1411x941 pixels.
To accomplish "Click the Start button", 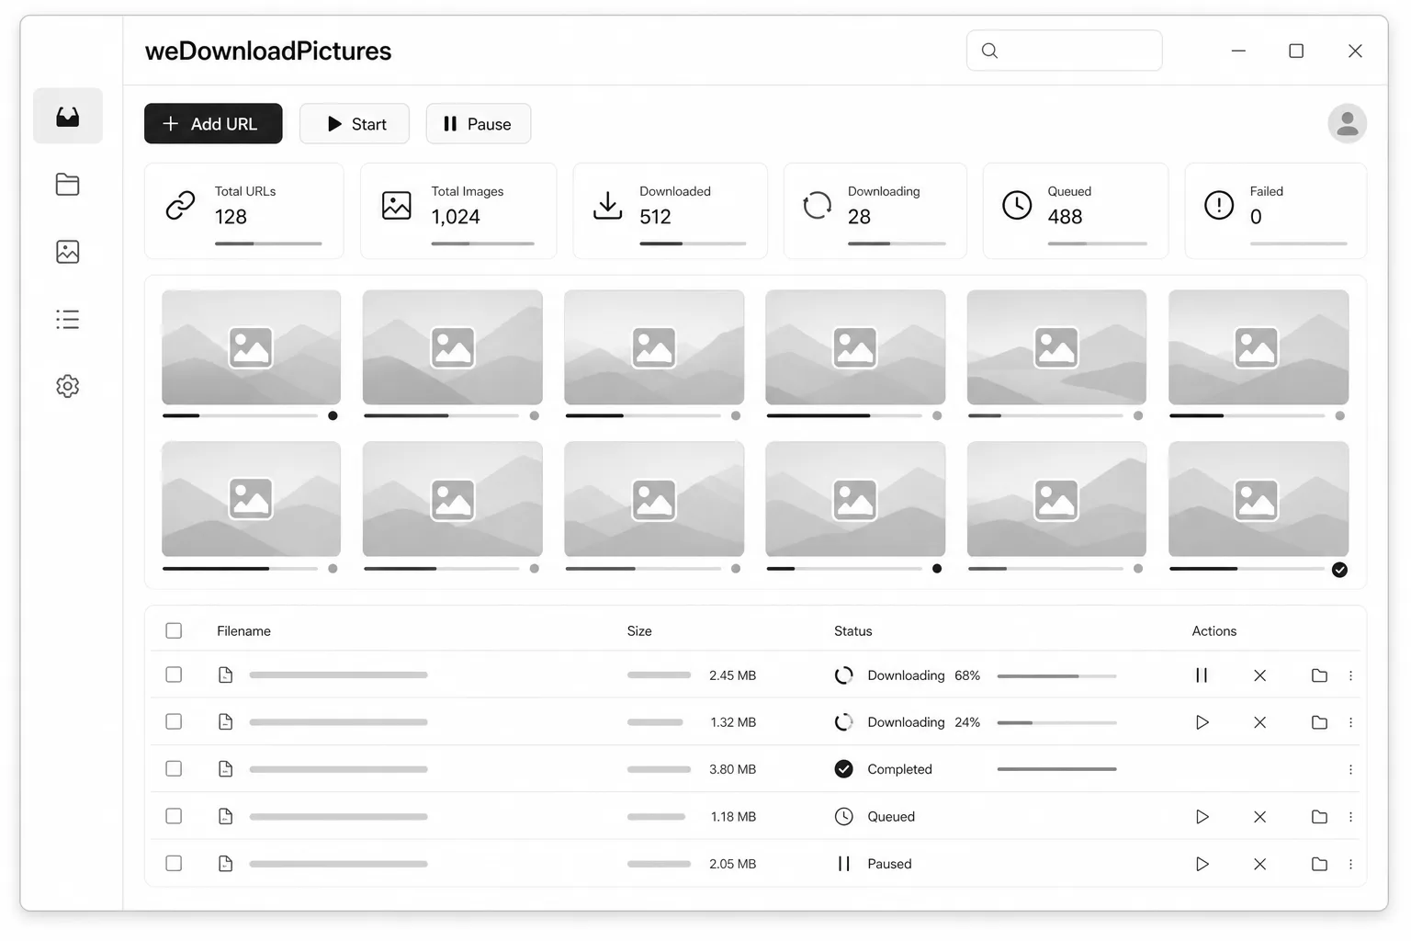I will (x=355, y=123).
